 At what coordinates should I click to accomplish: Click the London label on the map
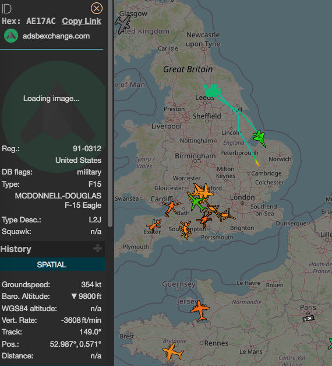pyautogui.click(x=242, y=197)
